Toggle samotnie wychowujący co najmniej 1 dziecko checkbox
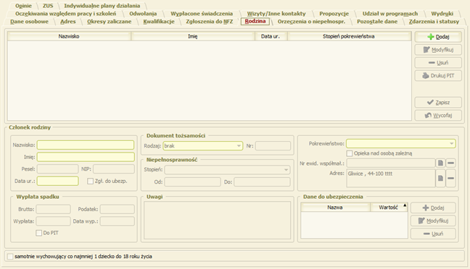 (10, 257)
